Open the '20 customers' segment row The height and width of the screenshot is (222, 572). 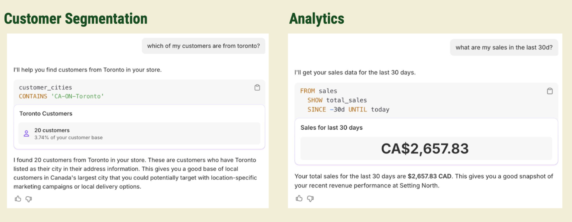point(139,133)
